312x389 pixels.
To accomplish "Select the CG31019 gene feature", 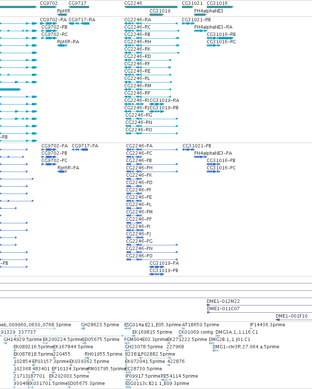I will 157,15.
